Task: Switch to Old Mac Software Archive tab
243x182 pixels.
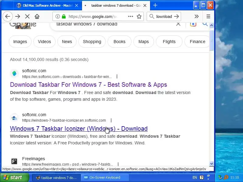Action: pyautogui.click(x=47, y=5)
